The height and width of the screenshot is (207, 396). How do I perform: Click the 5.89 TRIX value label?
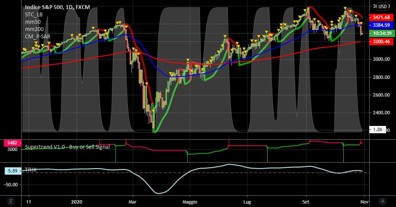point(13,171)
